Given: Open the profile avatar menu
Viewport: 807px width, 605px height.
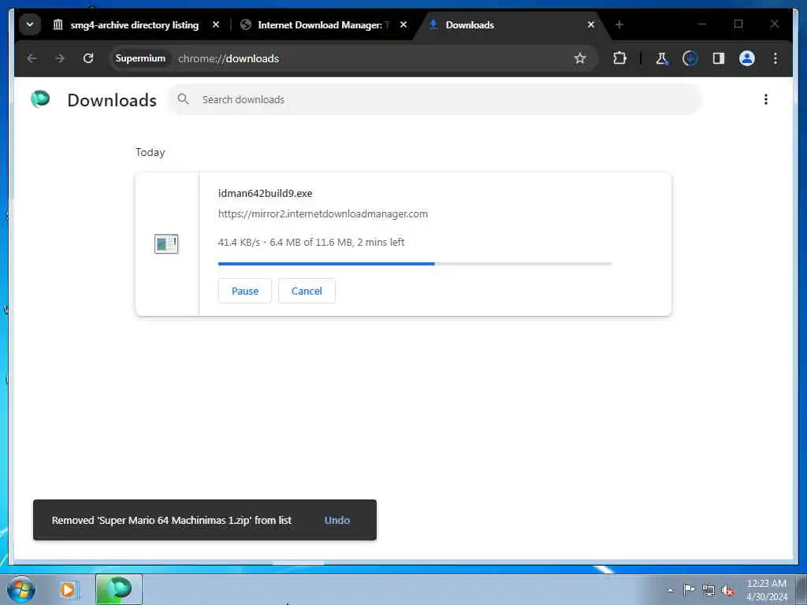Looking at the screenshot, I should click(747, 58).
